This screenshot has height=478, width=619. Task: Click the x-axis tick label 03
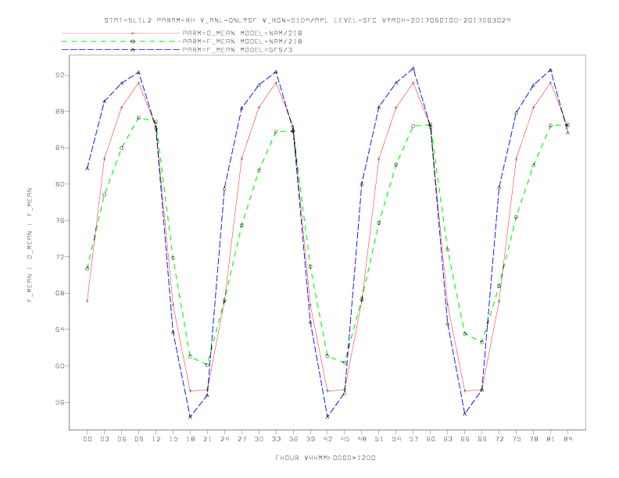point(104,439)
